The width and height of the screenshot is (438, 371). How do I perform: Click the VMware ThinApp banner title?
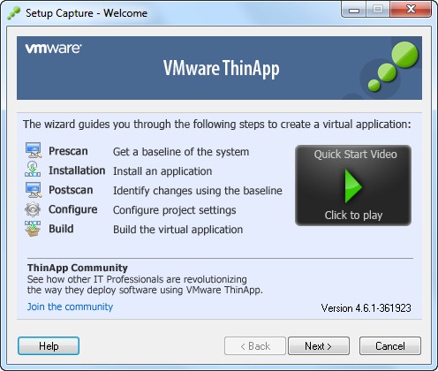click(222, 68)
